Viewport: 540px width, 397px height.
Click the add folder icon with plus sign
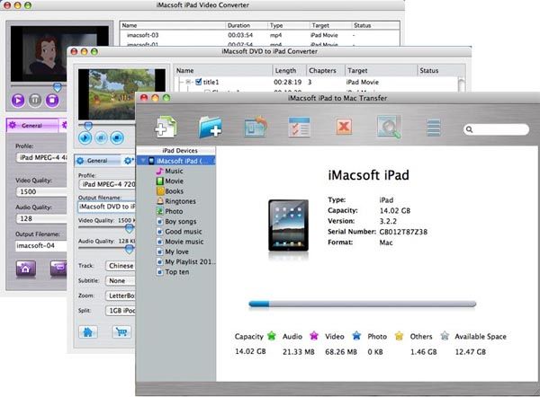(x=211, y=127)
